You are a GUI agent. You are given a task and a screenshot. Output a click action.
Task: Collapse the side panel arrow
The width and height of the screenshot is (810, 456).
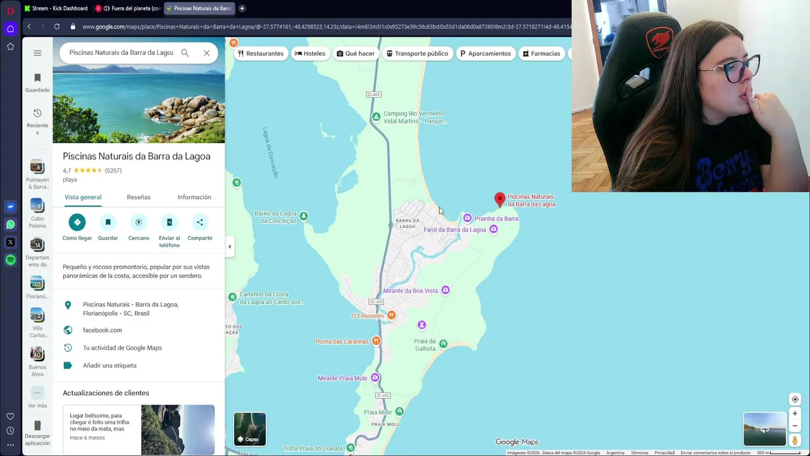(x=230, y=246)
